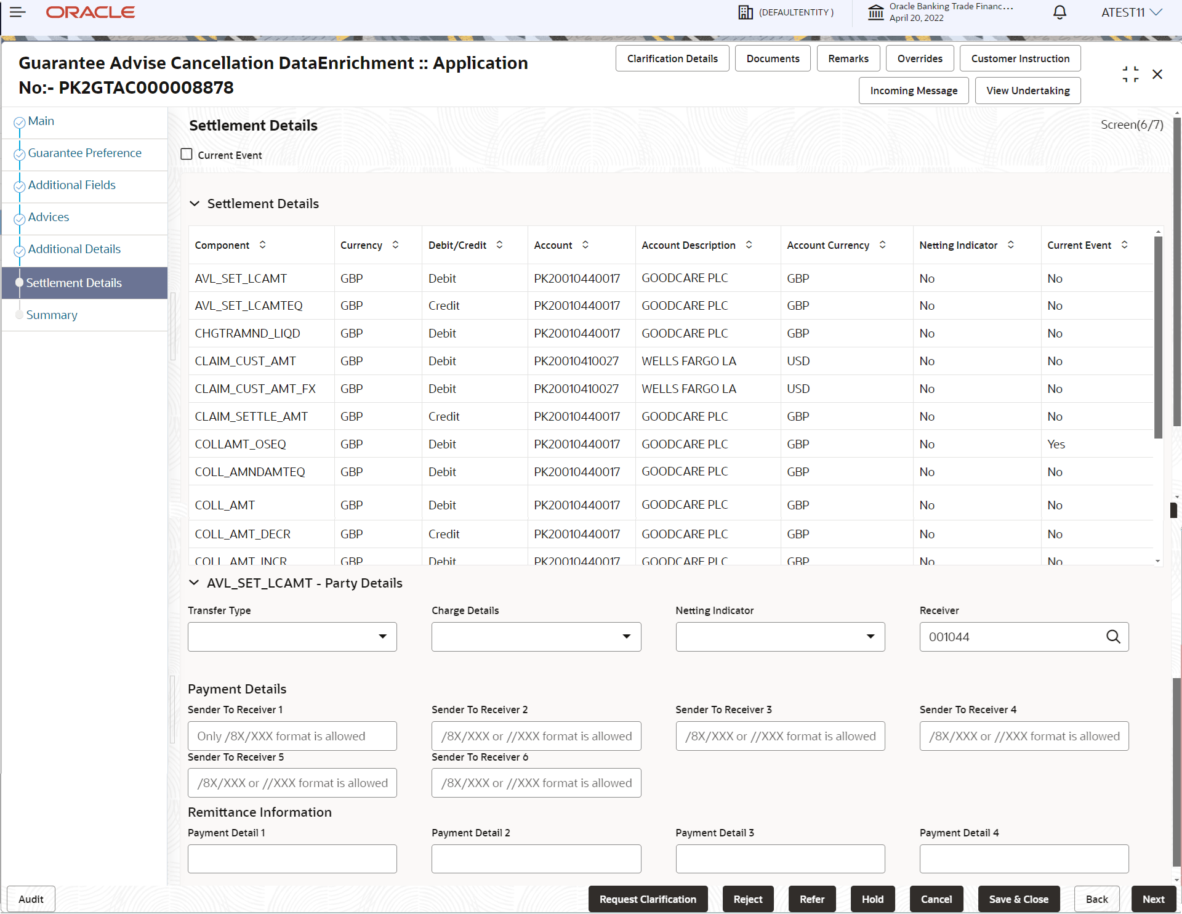Collapse the AVL_SET_LCAMT Party Details section
The image size is (1182, 914).
(195, 583)
